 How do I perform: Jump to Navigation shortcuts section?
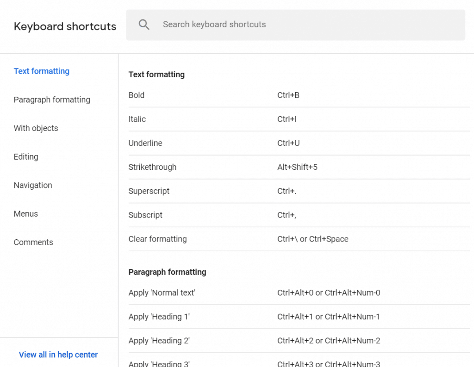click(33, 185)
